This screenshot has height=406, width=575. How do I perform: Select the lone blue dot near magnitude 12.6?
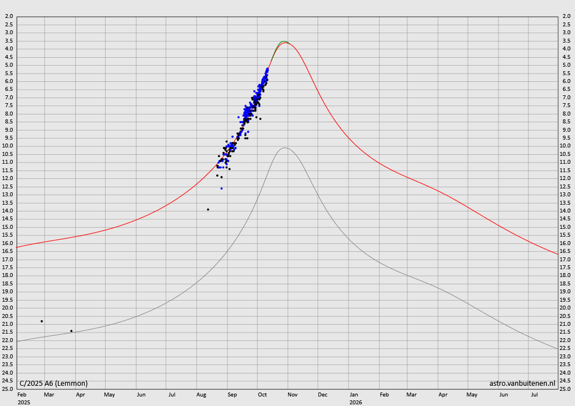[x=221, y=188]
